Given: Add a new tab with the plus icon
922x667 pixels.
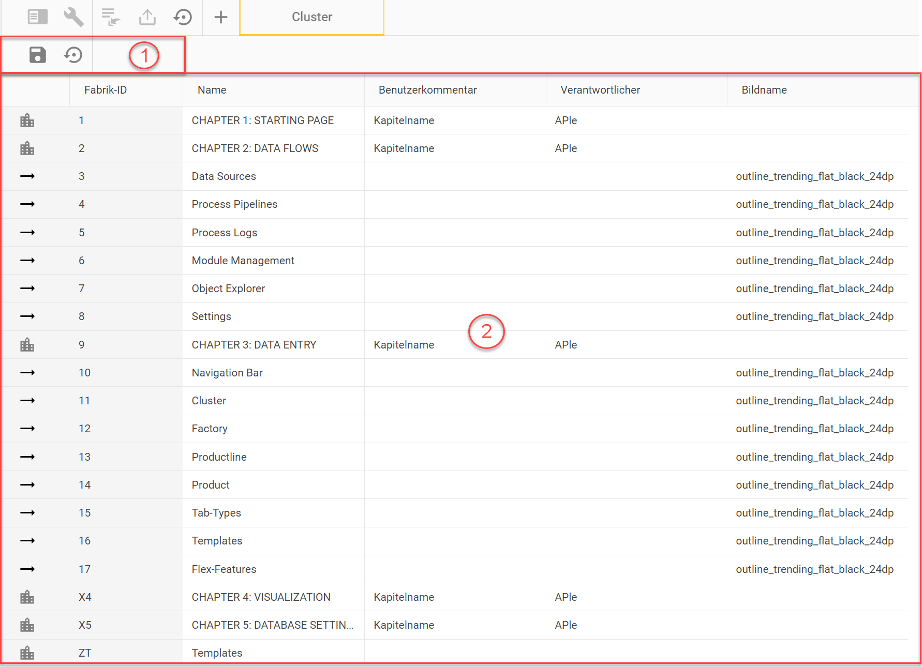Looking at the screenshot, I should tap(221, 17).
